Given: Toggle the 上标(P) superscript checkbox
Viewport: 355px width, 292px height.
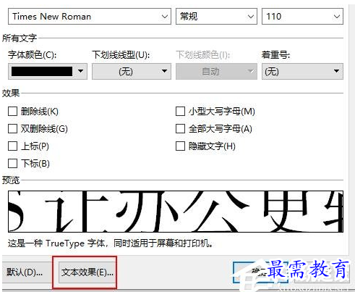Looking at the screenshot, I should (12, 146).
